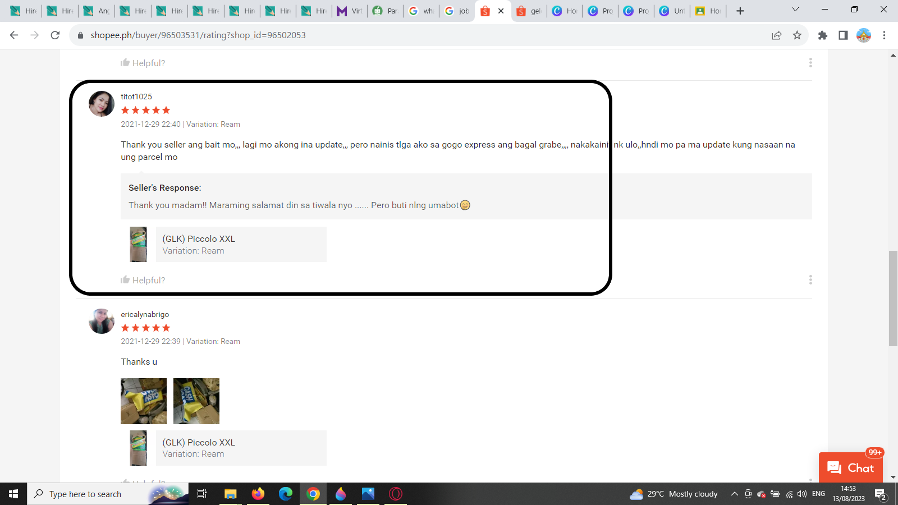Open weather widget 29°C Mostly cloudy
Screen dimensions: 898x505
click(673, 494)
